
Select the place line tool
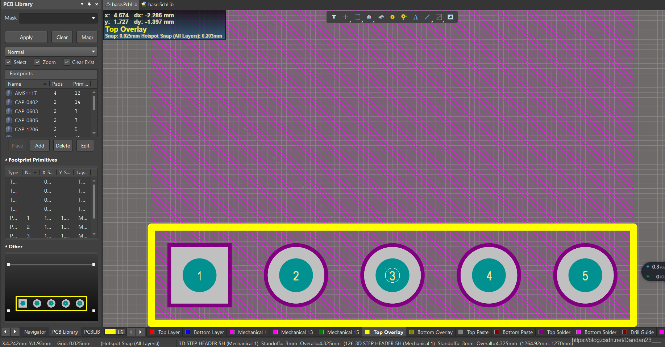tap(427, 17)
